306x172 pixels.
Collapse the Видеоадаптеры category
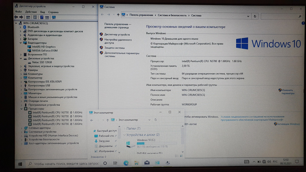point(21,43)
